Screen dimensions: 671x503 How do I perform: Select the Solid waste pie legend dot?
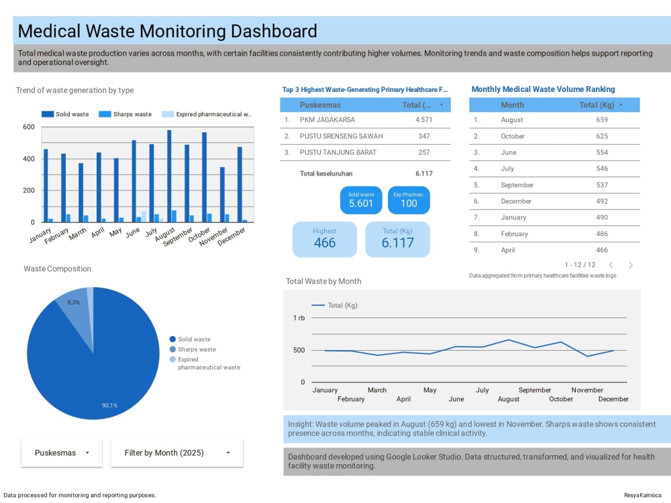pyautogui.click(x=172, y=339)
